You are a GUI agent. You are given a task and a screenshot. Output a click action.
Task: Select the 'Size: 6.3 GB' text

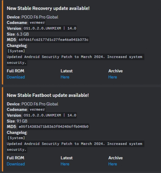tap(18, 34)
